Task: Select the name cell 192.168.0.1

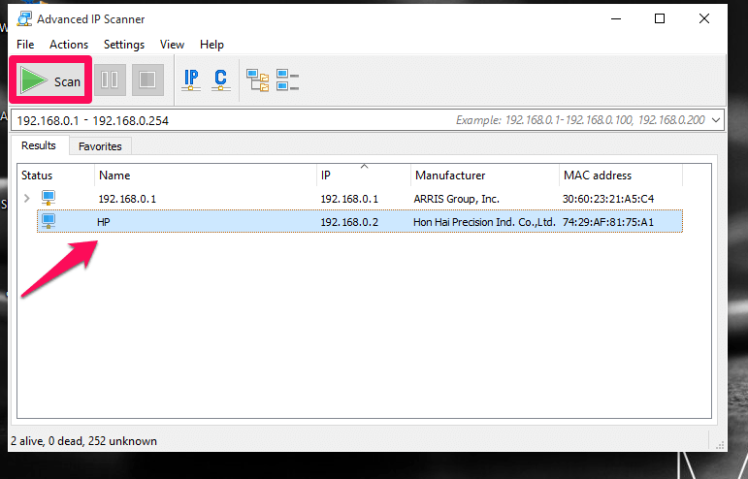Action: click(x=127, y=199)
